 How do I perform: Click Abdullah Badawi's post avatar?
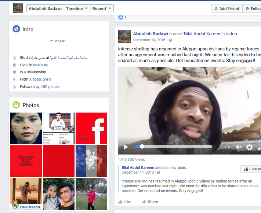(x=124, y=36)
